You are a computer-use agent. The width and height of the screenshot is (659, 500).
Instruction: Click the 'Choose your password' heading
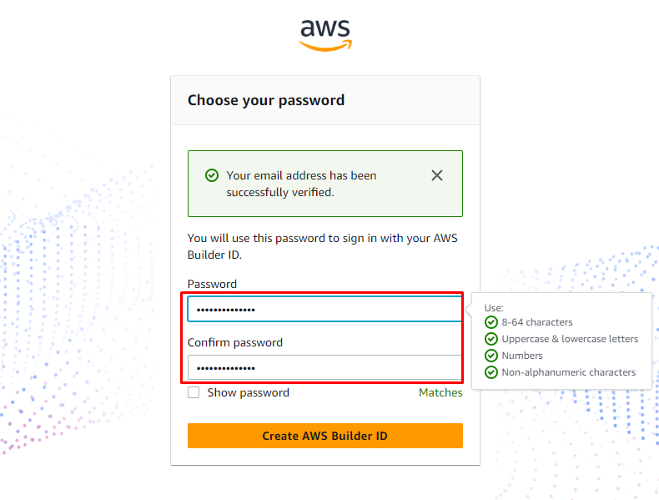coord(266,100)
